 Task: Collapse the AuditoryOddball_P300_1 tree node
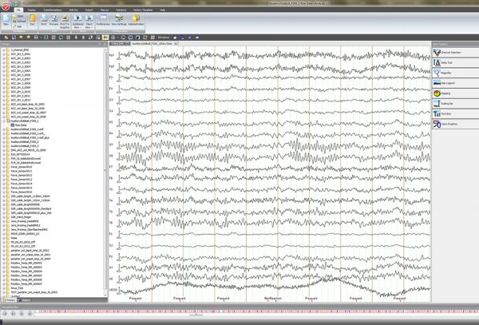click(x=6, y=120)
